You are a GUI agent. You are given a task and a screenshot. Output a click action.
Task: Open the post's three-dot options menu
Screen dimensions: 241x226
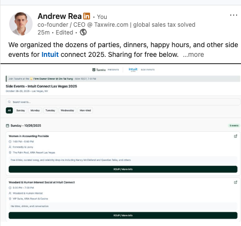tap(234, 15)
